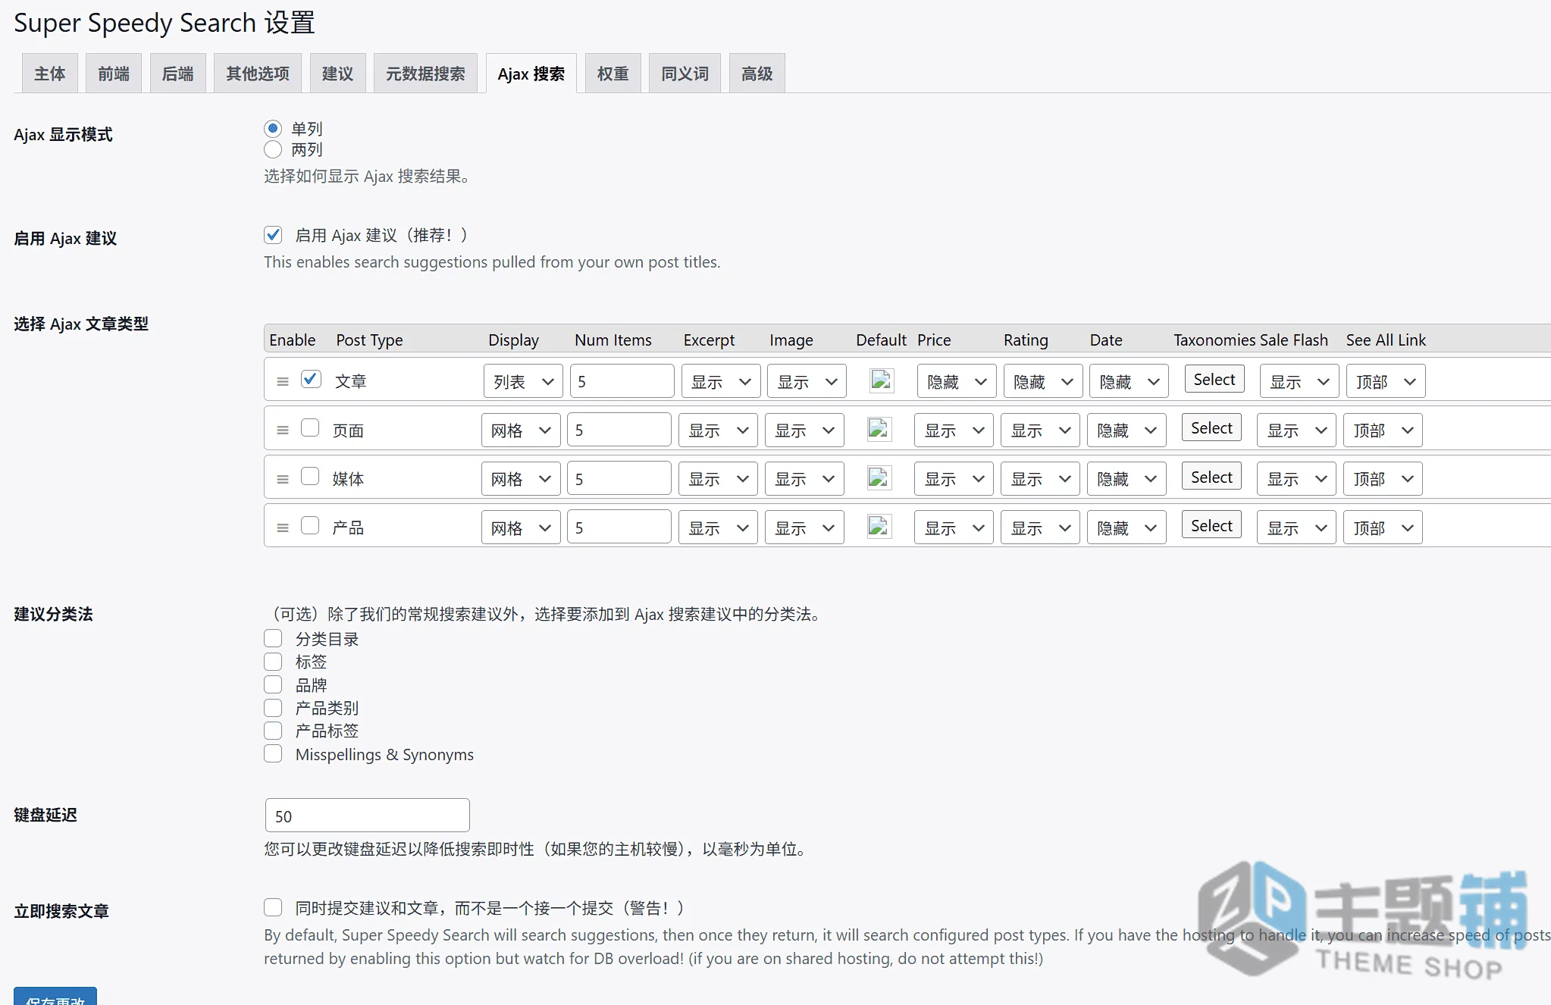This screenshot has width=1551, height=1005.
Task: Focus Num Items field for 媒体
Action: point(619,479)
